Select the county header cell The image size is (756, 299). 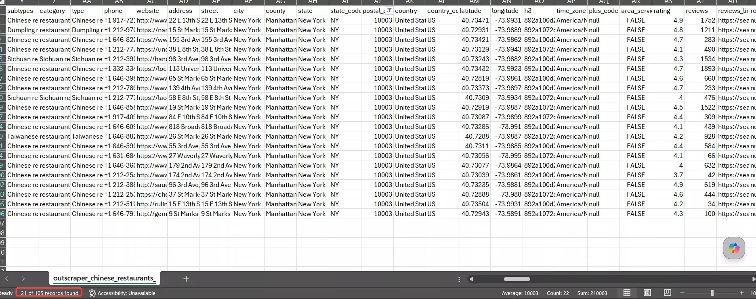(280, 10)
